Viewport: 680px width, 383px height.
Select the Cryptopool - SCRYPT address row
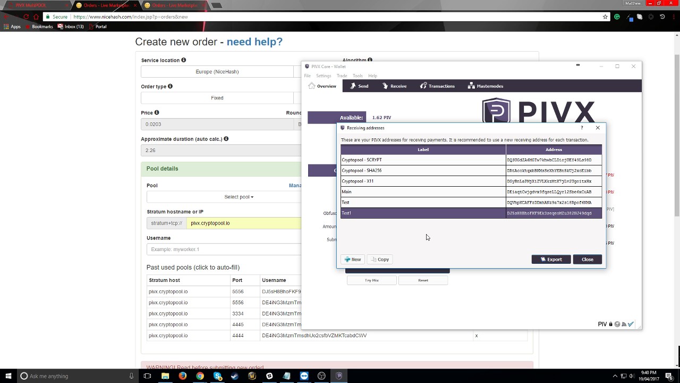tap(471, 160)
